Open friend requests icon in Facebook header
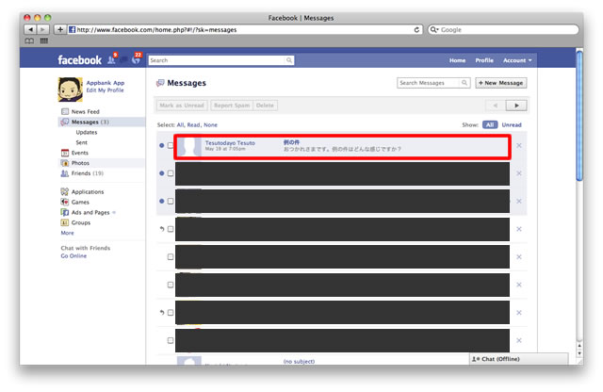603x392 pixels. (x=111, y=59)
